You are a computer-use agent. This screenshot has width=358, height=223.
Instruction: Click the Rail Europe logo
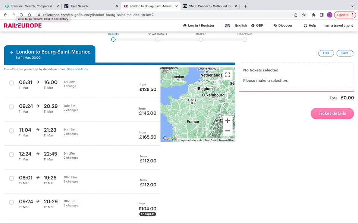pos(23,26)
